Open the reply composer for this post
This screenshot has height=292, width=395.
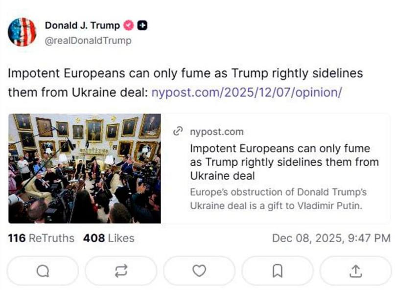click(x=42, y=270)
